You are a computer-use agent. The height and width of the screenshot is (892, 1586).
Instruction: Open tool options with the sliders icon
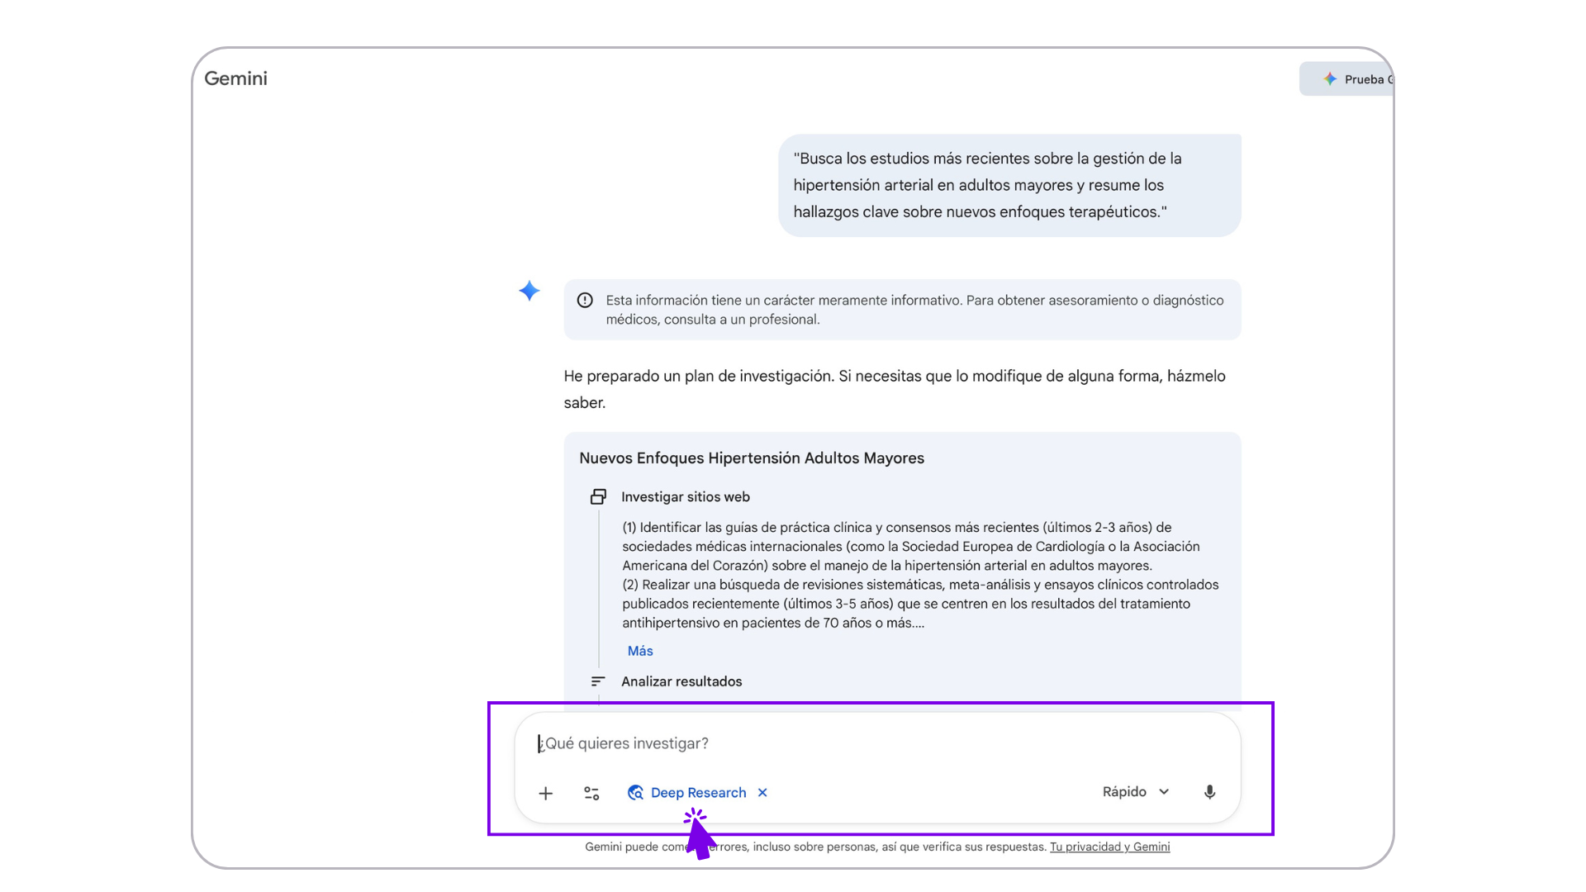pyautogui.click(x=591, y=793)
